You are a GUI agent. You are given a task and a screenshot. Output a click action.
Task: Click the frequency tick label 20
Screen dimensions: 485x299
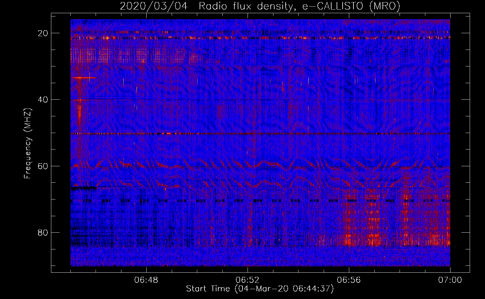[x=43, y=33]
